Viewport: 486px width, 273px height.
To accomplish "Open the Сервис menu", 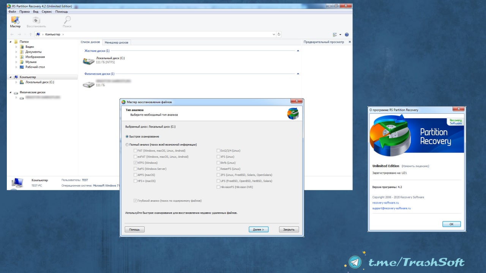I will coord(47,12).
